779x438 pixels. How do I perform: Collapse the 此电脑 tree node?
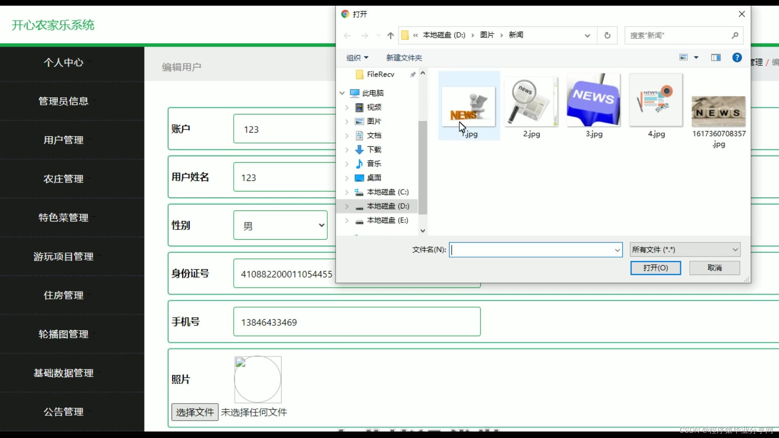click(x=342, y=93)
